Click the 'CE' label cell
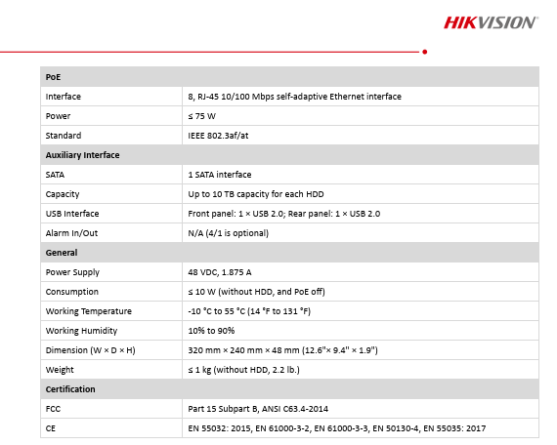This screenshot has width=557, height=445. [x=111, y=428]
